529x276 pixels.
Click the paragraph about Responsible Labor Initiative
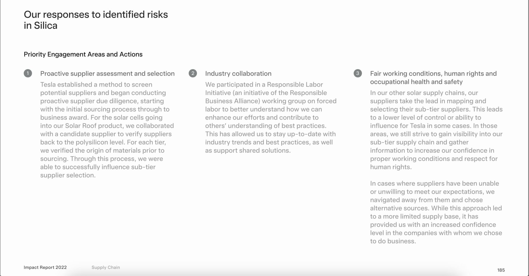(x=271, y=117)
